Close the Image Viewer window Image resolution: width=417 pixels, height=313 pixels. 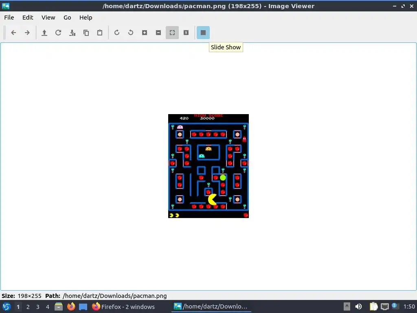tap(412, 6)
